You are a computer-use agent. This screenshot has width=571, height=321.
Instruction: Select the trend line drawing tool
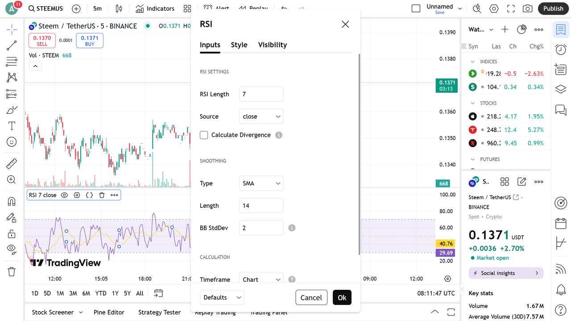[x=12, y=45]
